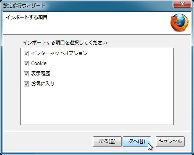
Task: Click blank footer area left of 戻る(B)
Action: [48, 141]
